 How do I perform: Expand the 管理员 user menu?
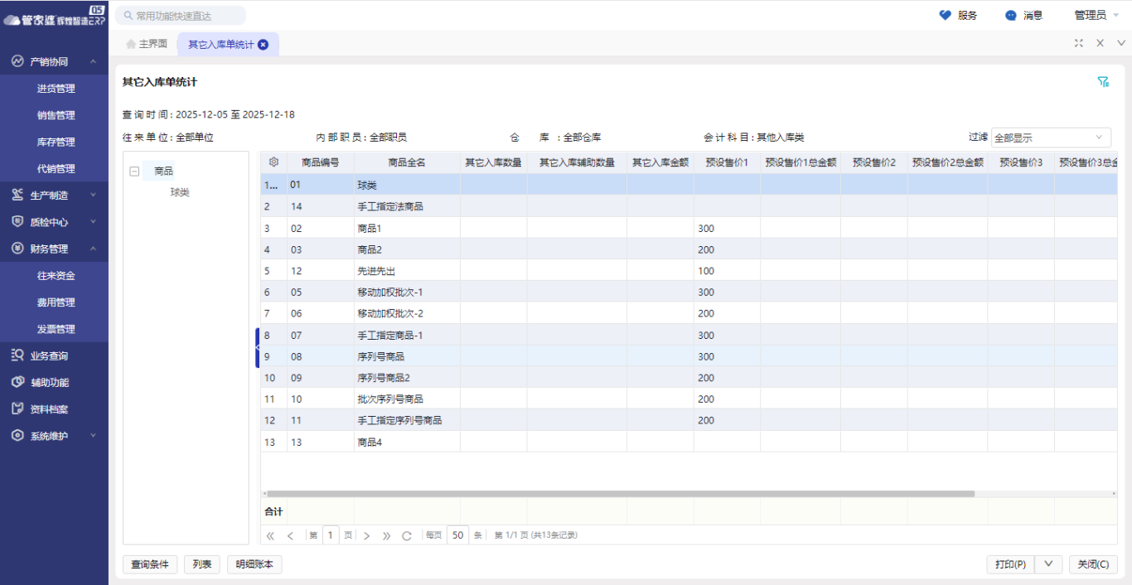[x=1096, y=15]
